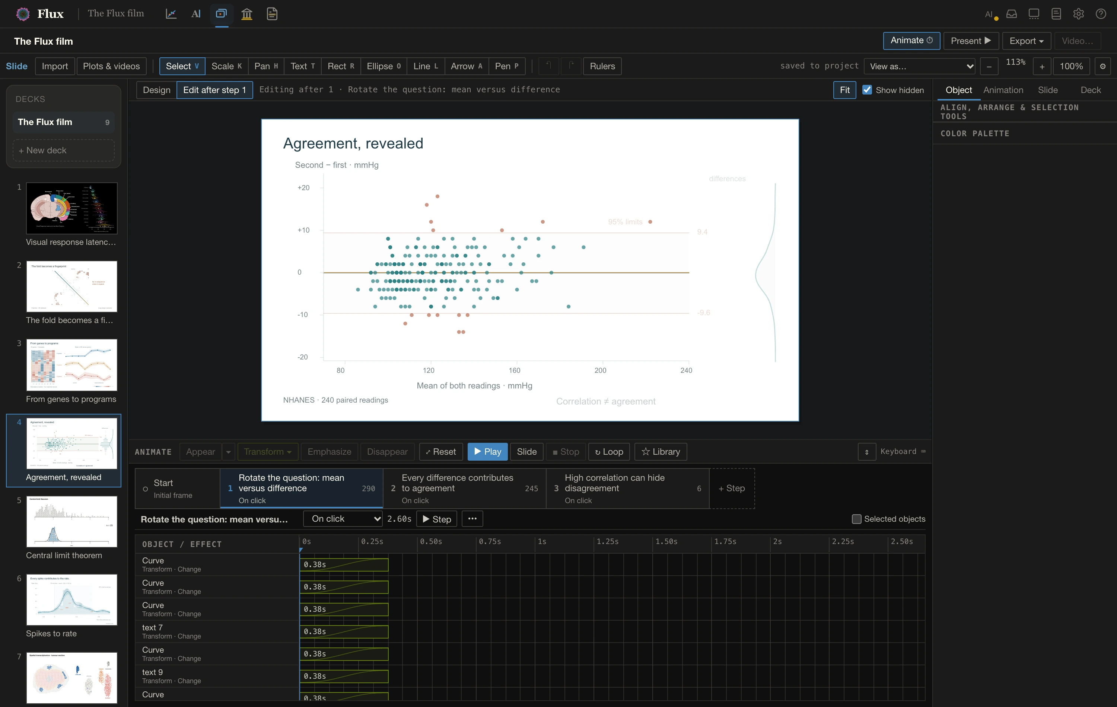Toggle the Rulers button
1117x707 pixels.
point(602,66)
